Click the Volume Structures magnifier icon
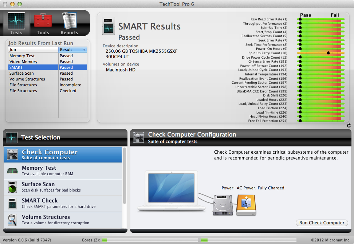The image size is (354, 244). tap(12, 220)
